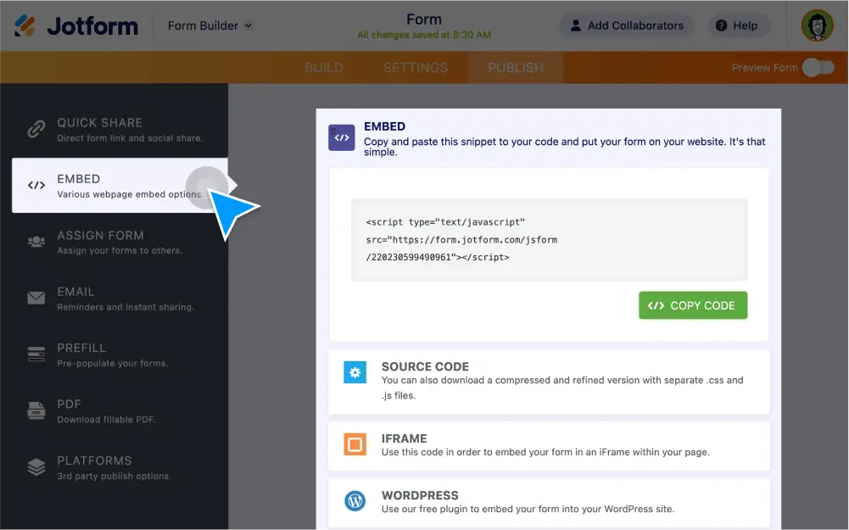The height and width of the screenshot is (530, 849).
Task: Click the COPY CODE button
Action: 692,304
